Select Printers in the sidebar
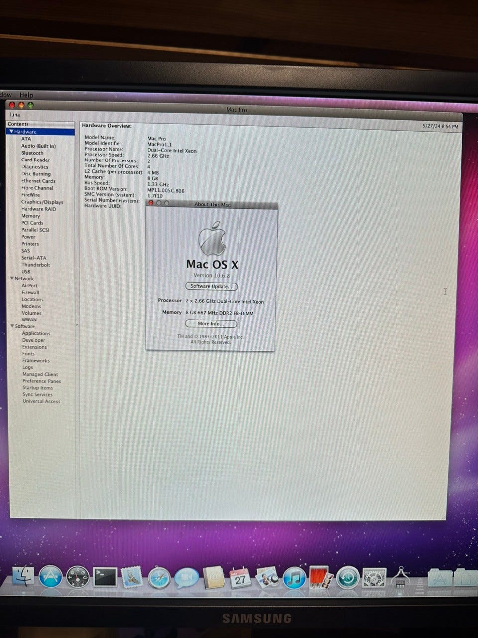Image resolution: width=478 pixels, height=638 pixels. click(30, 244)
